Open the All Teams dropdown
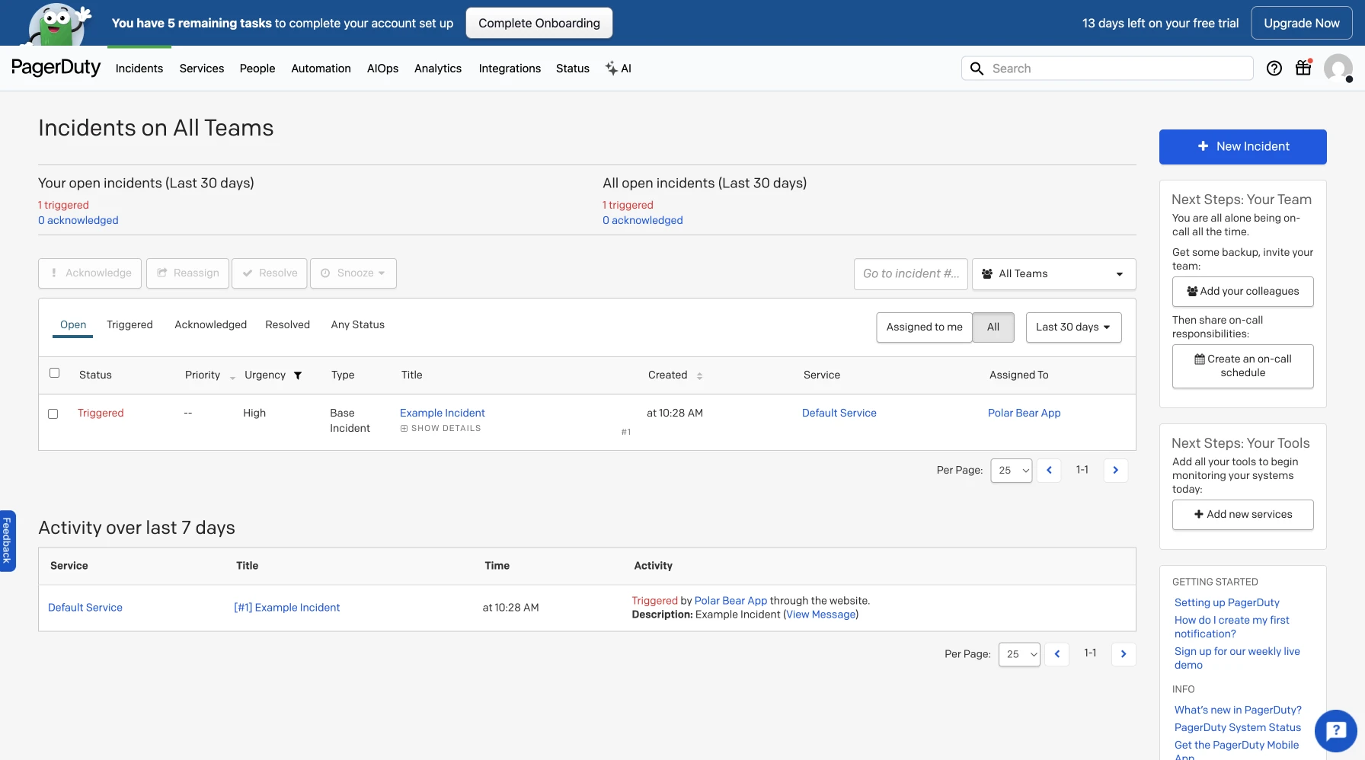Image resolution: width=1365 pixels, height=760 pixels. click(x=1053, y=274)
